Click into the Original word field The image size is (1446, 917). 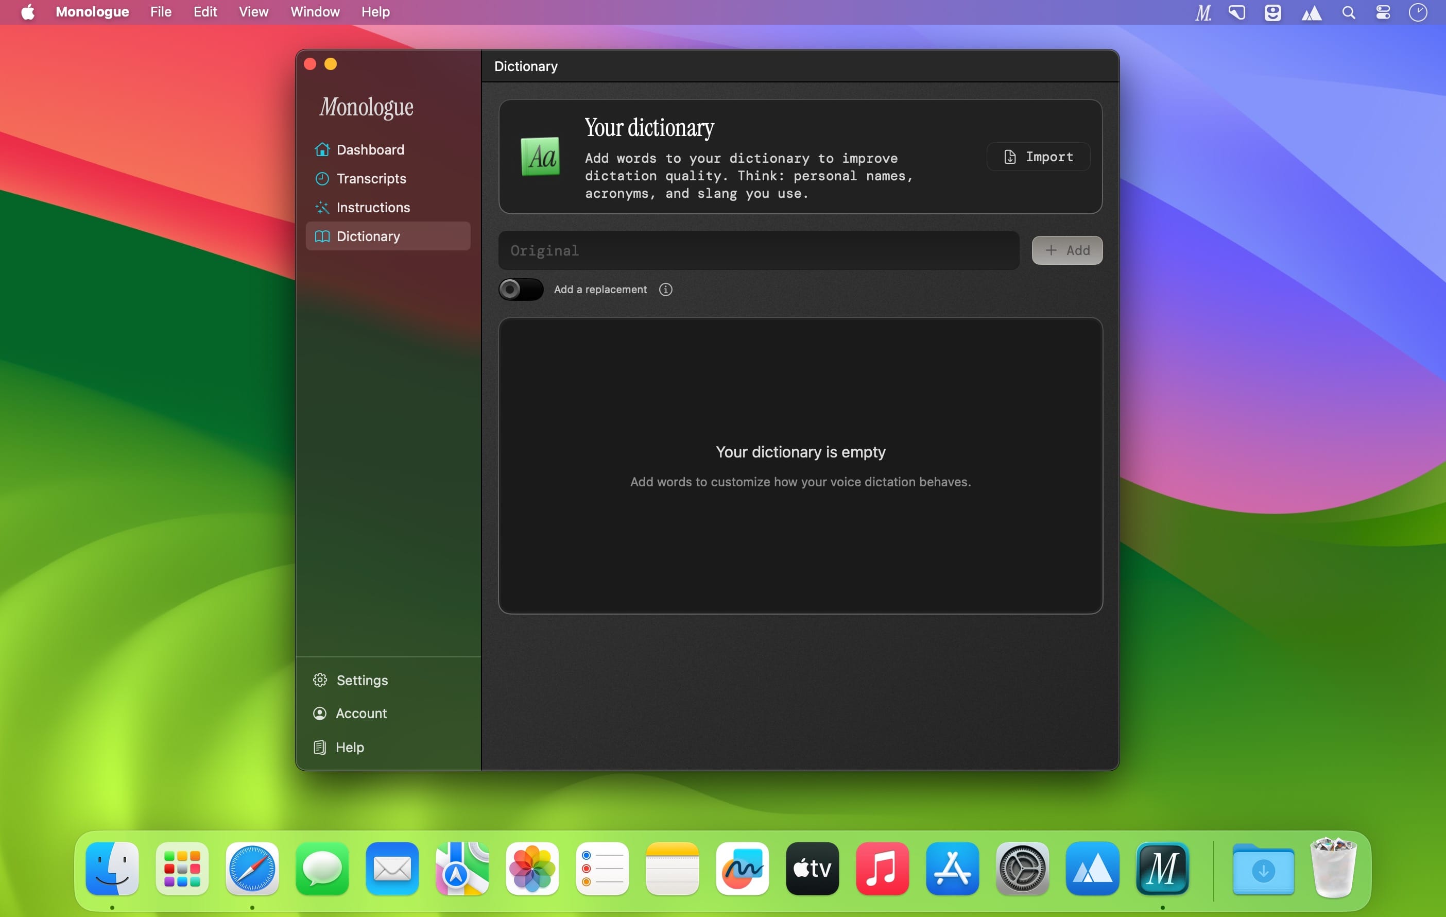[x=758, y=250]
